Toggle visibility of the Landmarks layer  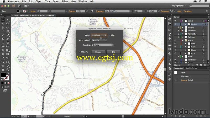click(x=175, y=30)
